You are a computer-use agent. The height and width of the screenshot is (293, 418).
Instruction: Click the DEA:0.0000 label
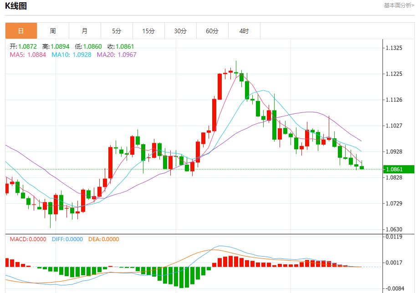click(x=104, y=239)
